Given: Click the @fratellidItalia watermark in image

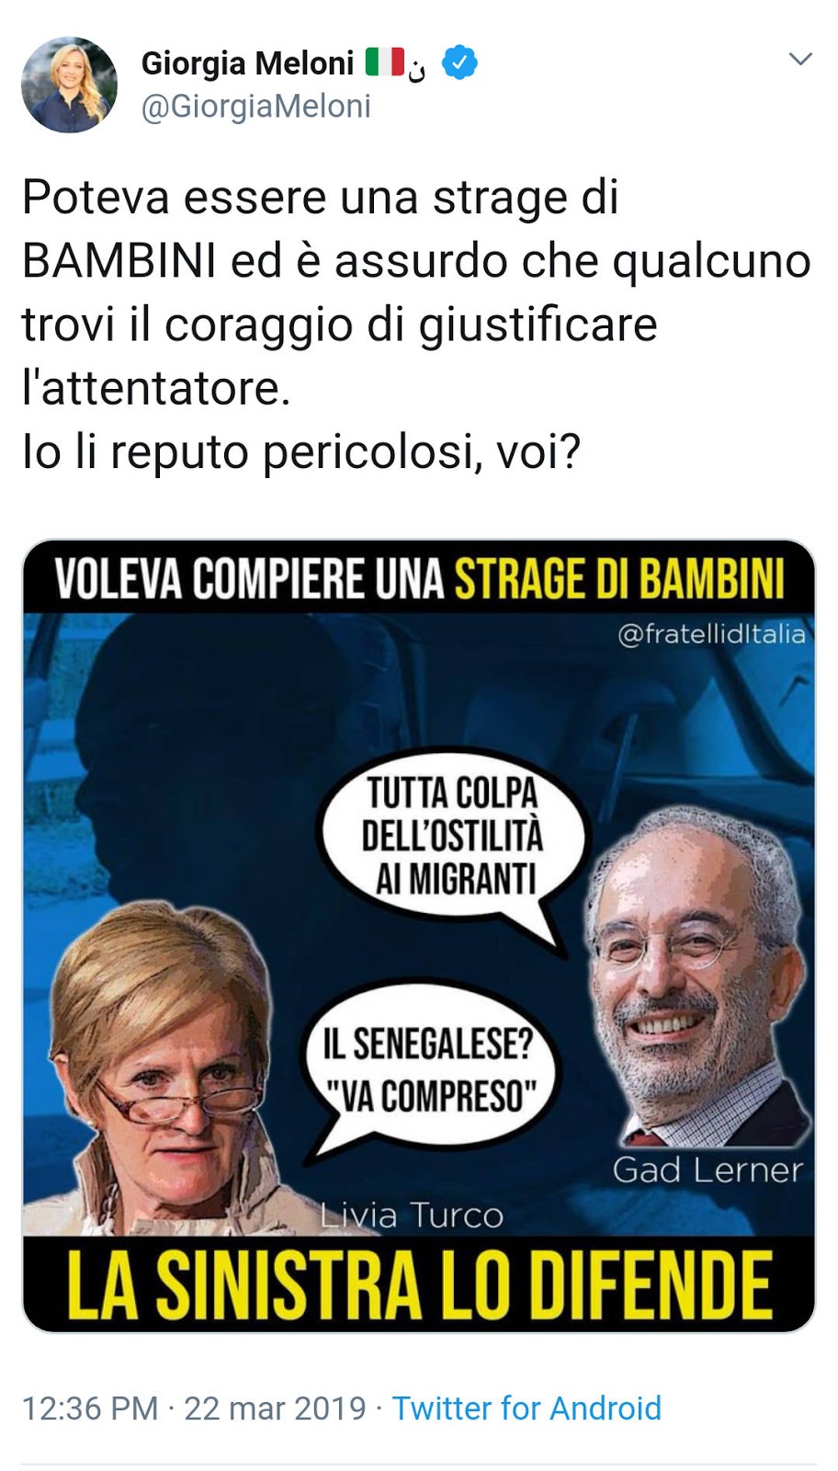Looking at the screenshot, I should [711, 634].
